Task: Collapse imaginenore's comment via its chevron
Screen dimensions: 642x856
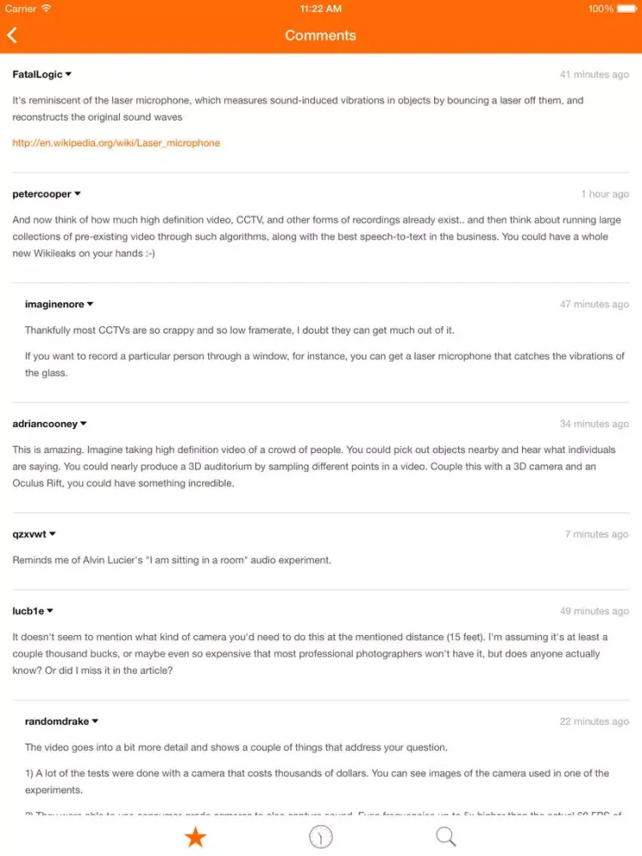Action: [89, 304]
